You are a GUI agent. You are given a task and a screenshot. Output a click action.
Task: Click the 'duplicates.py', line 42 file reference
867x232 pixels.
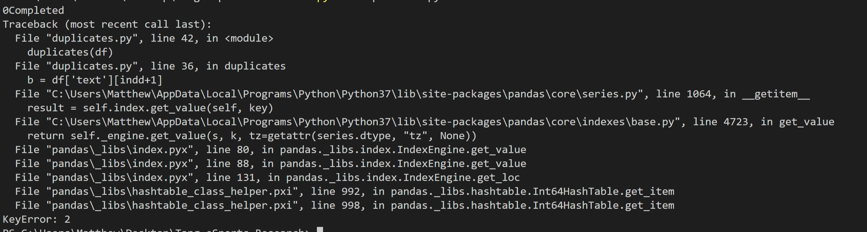click(144, 38)
